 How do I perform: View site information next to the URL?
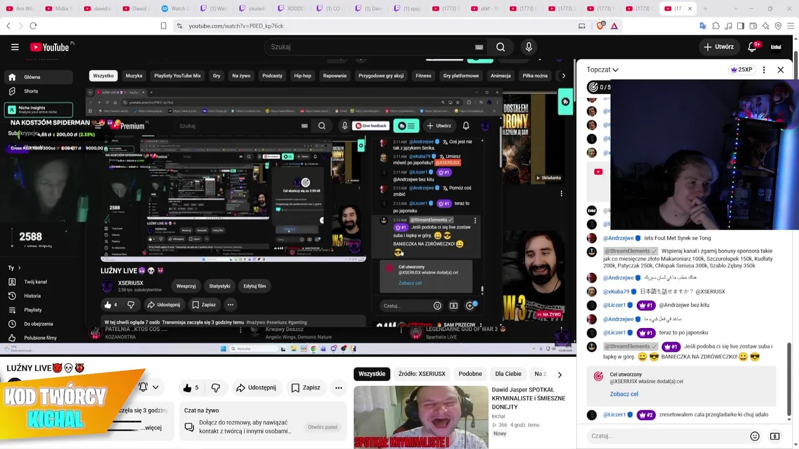[180, 26]
